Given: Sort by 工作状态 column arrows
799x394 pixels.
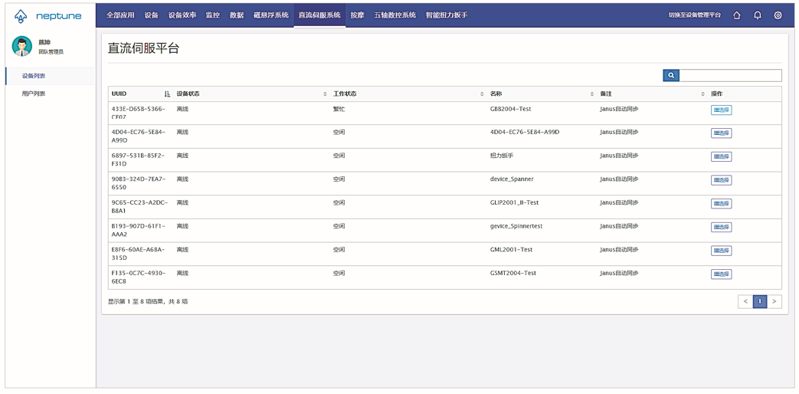Looking at the screenshot, I should [482, 94].
